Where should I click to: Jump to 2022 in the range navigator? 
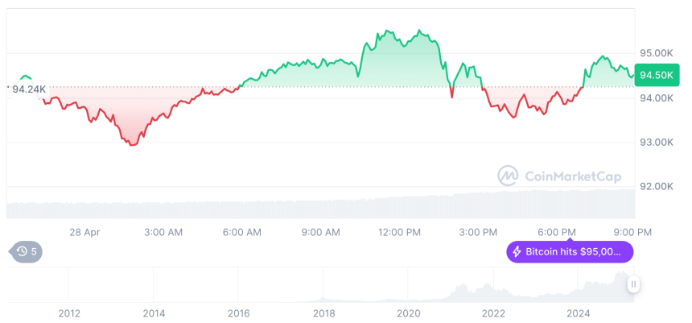[493, 313]
